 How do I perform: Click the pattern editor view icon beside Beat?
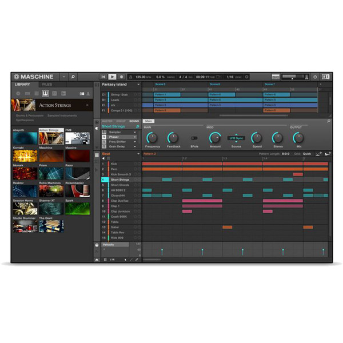(x=97, y=155)
